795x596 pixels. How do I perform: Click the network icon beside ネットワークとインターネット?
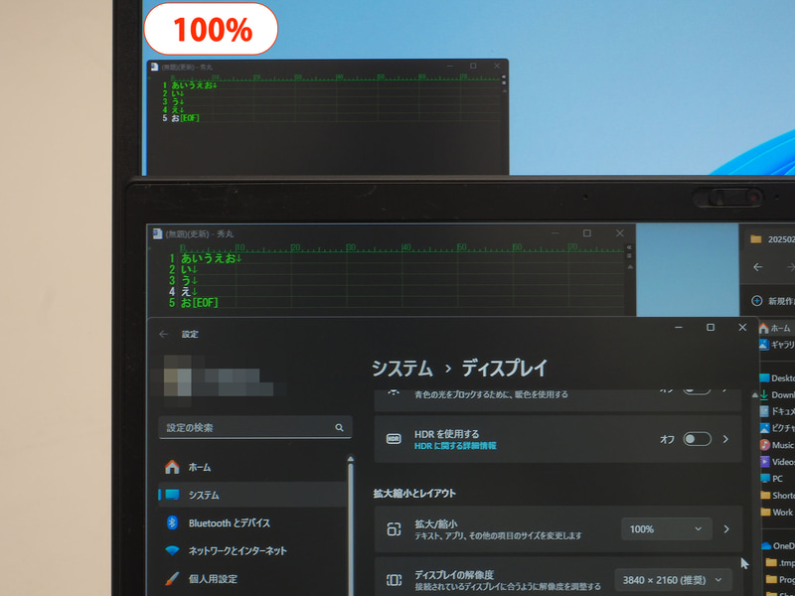[x=171, y=550]
